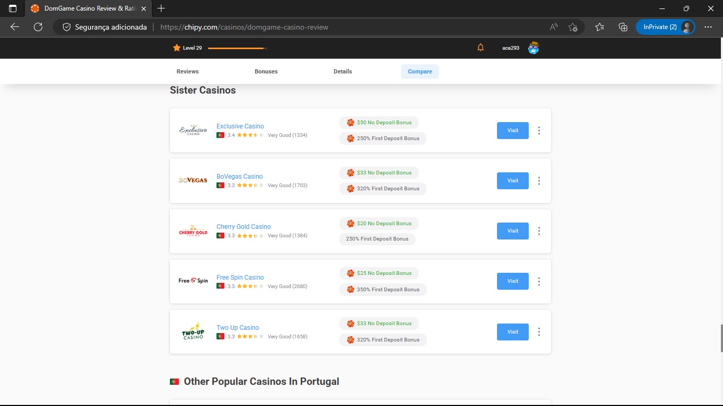
Task: Open browser Collections icon
Action: click(x=623, y=27)
